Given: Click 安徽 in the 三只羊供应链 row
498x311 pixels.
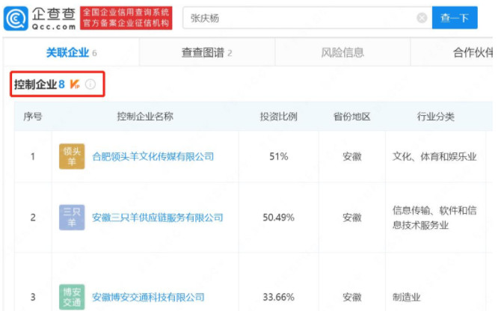Looking at the screenshot, I should pos(352,218).
